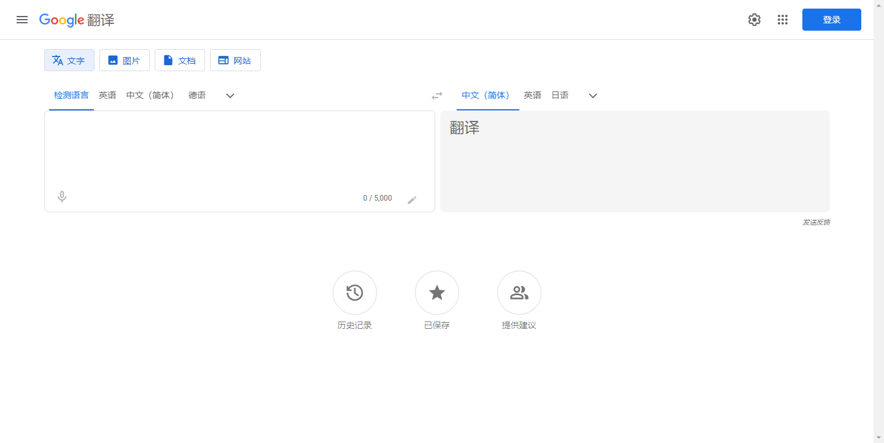The height and width of the screenshot is (443, 884).
Task: Open the Google apps grid
Action: pyautogui.click(x=783, y=20)
